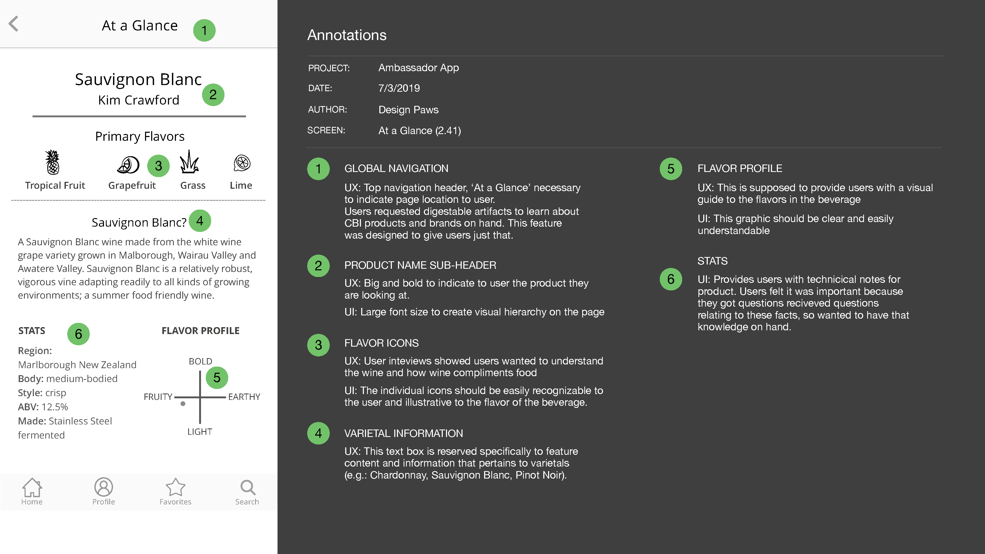
Task: Click the 'Marlborough New Zealand' region value
Action: (x=77, y=365)
